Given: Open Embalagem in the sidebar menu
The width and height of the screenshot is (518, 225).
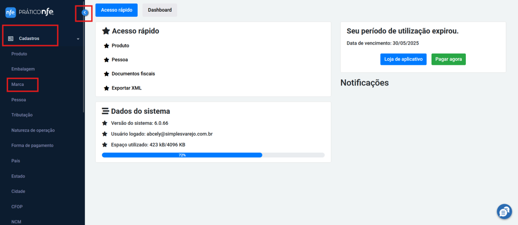Looking at the screenshot, I should tap(23, 69).
